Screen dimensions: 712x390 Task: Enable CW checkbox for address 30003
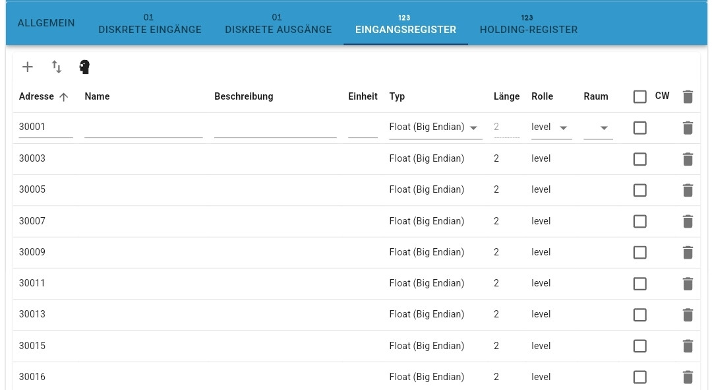[x=639, y=159]
